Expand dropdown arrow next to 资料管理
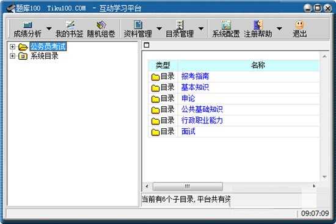336x224 pixels. click(x=159, y=28)
